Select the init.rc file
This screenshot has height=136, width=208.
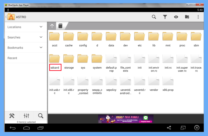(168, 62)
